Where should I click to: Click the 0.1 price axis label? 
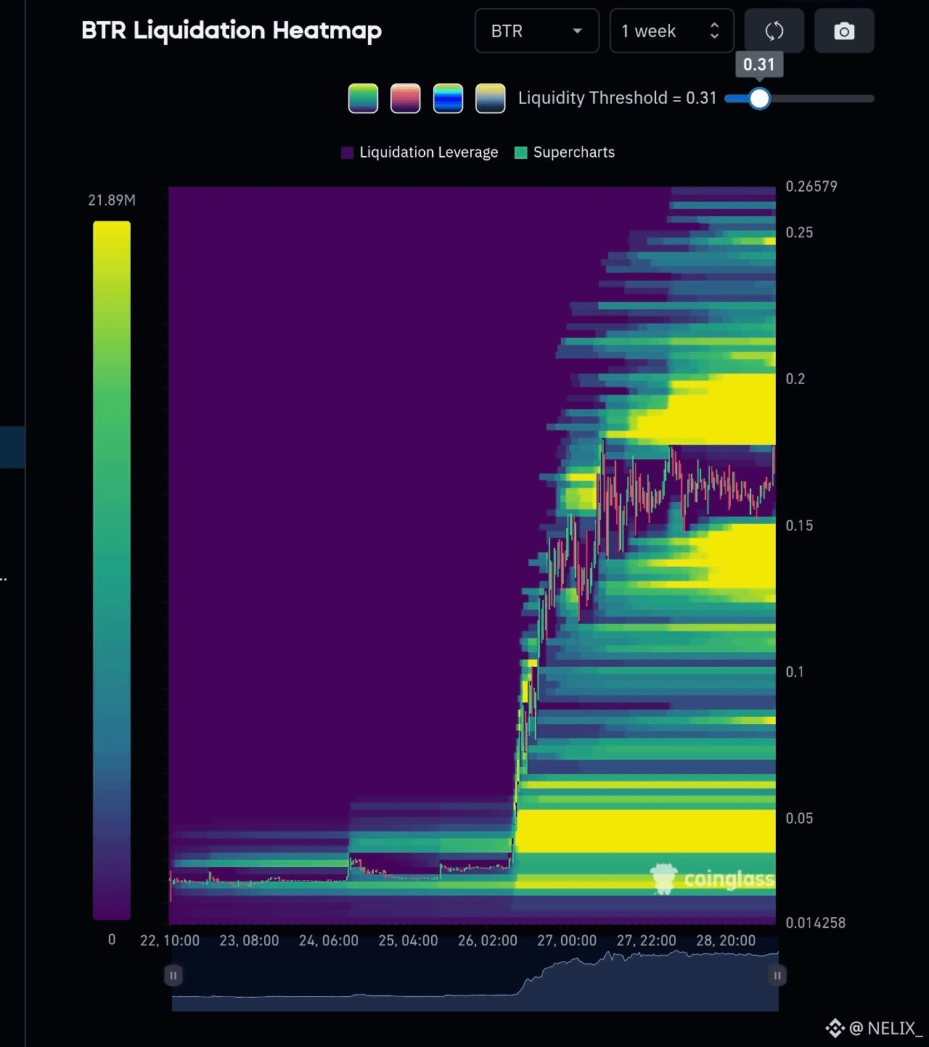pos(795,672)
